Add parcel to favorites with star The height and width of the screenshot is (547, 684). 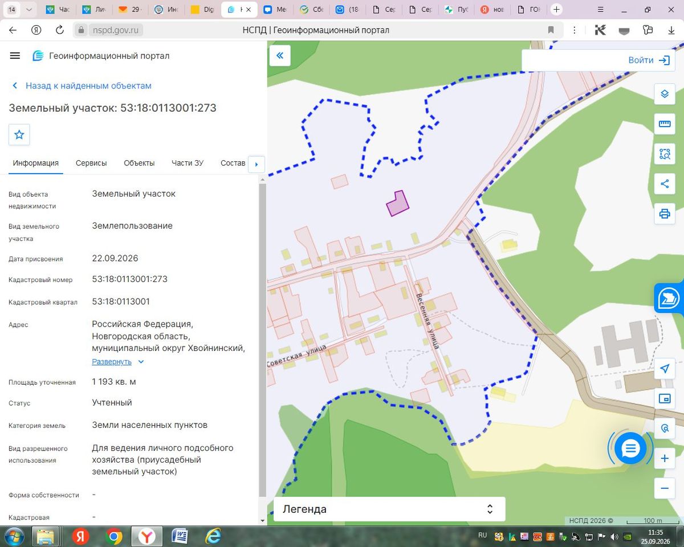tap(19, 134)
